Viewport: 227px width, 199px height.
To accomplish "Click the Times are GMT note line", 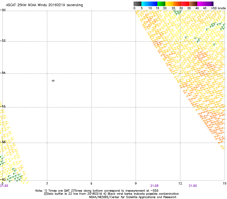I will point(97,191).
